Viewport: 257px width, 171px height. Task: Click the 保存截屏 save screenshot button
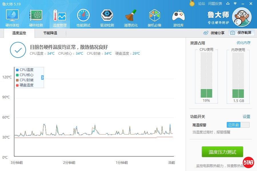pos(241,33)
